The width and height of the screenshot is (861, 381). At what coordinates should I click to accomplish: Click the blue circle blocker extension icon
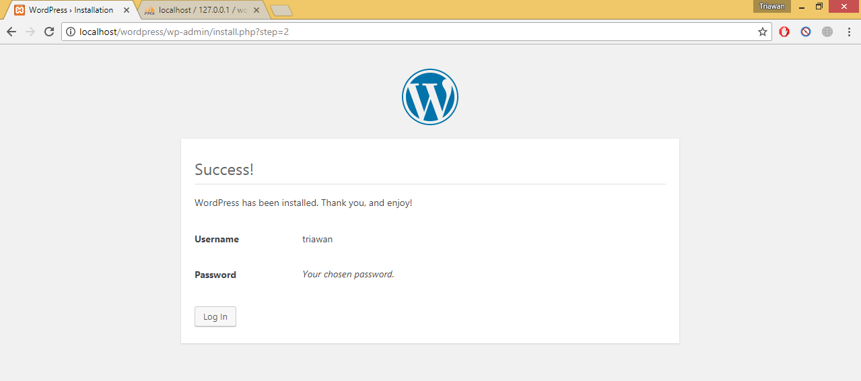(x=806, y=32)
